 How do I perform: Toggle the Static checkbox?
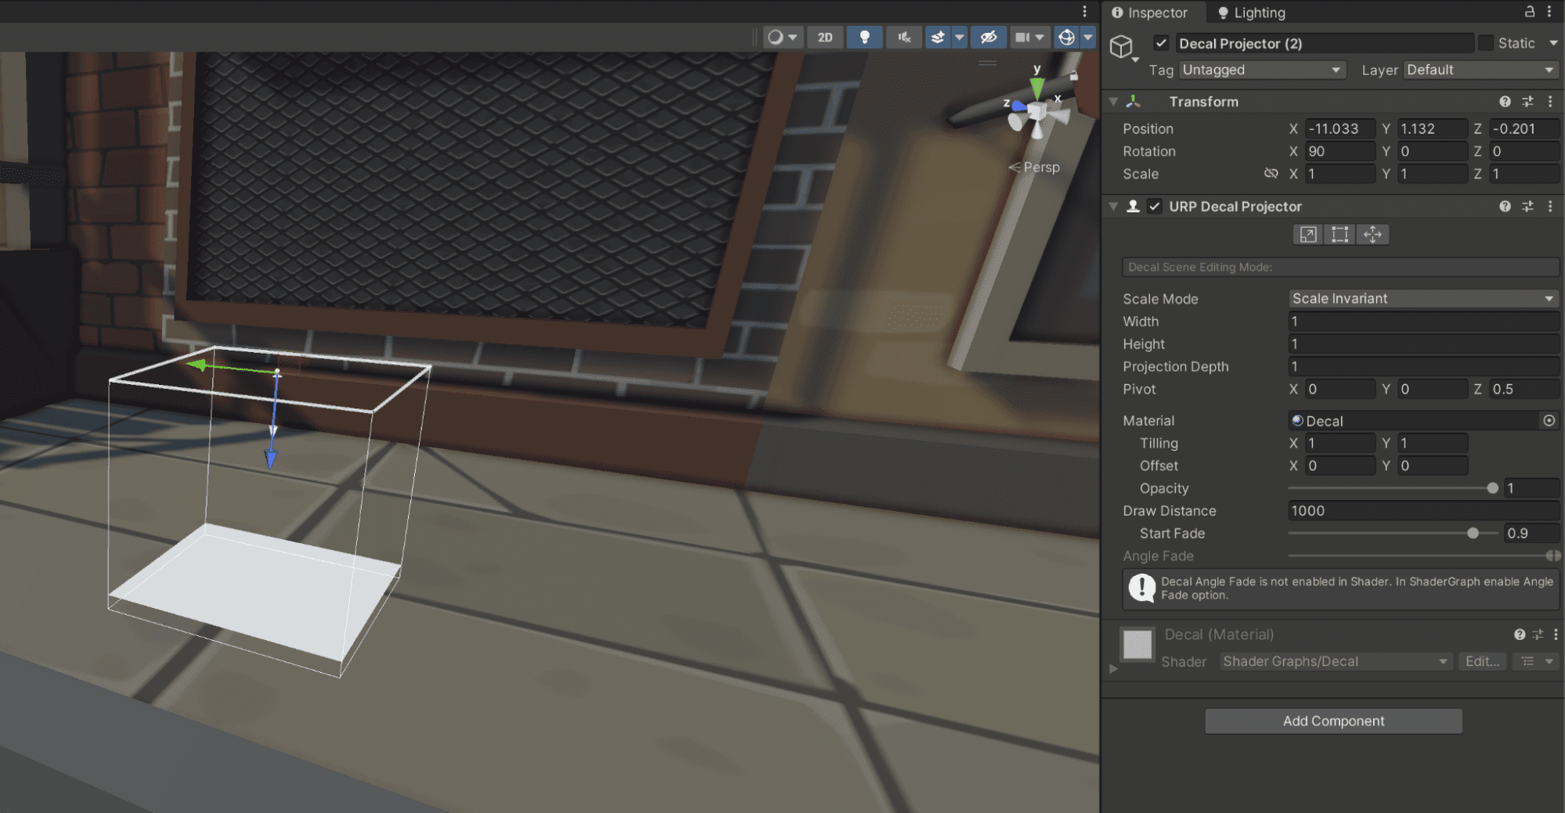[1485, 43]
